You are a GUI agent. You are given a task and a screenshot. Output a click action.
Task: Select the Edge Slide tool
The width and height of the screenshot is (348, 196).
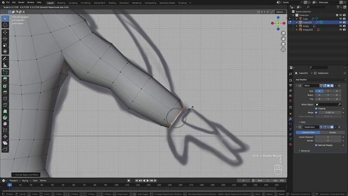(5, 130)
